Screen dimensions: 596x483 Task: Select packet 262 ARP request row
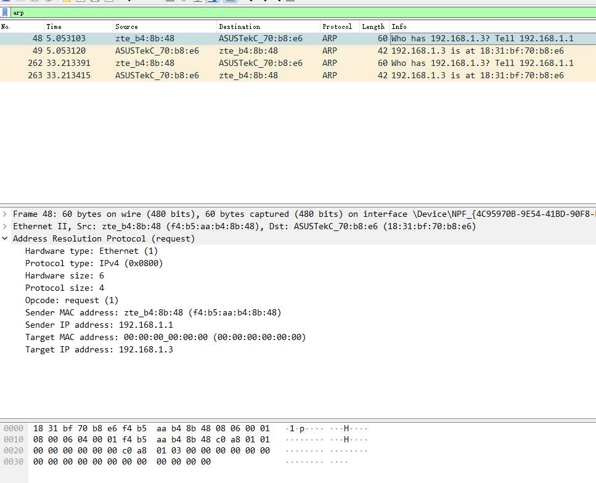[x=247, y=63]
